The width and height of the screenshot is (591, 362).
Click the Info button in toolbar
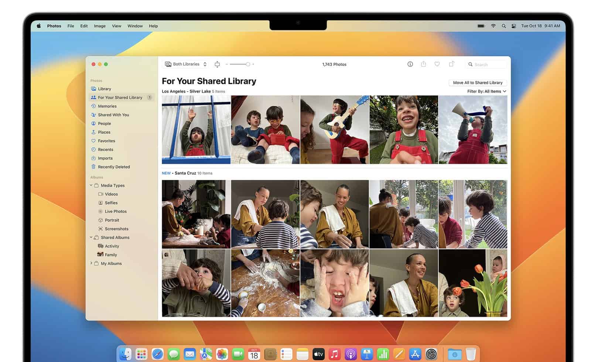(x=410, y=64)
